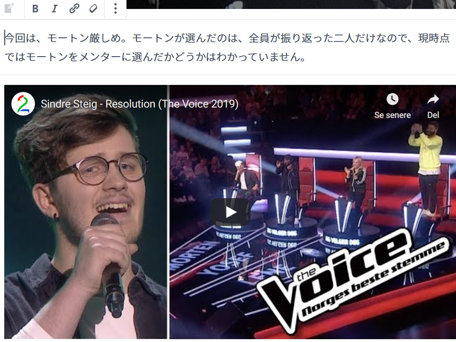The height and width of the screenshot is (342, 456).
Task: Share the video via the Del arrow
Action: click(433, 100)
